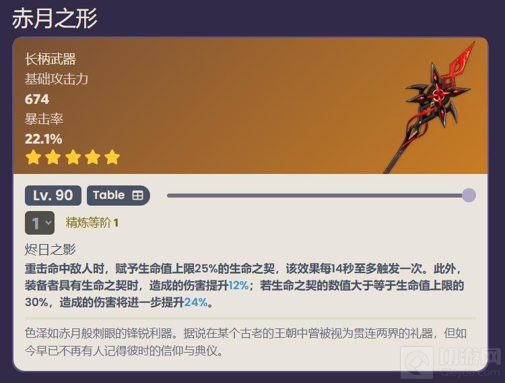Screen dimensions: 505x383
Task: Click the first yellow rarity star
Action: pyautogui.click(x=34, y=158)
